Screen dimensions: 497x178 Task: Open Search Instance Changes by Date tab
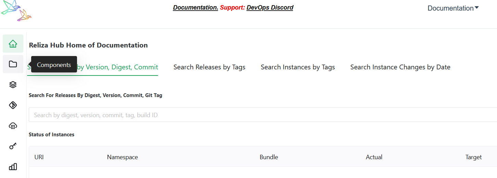point(400,67)
